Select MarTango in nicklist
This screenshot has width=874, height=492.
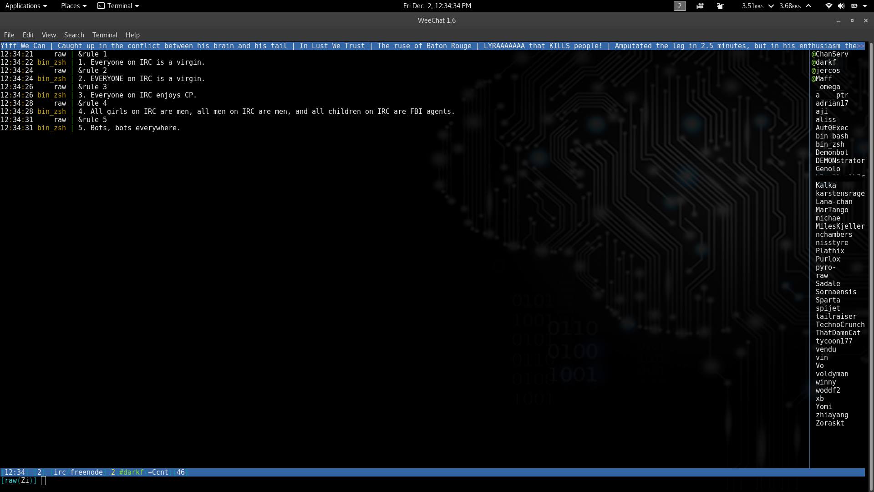[832, 210]
